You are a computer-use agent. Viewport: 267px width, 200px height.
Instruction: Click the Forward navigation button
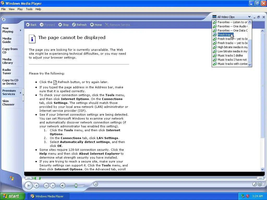tap(47, 25)
